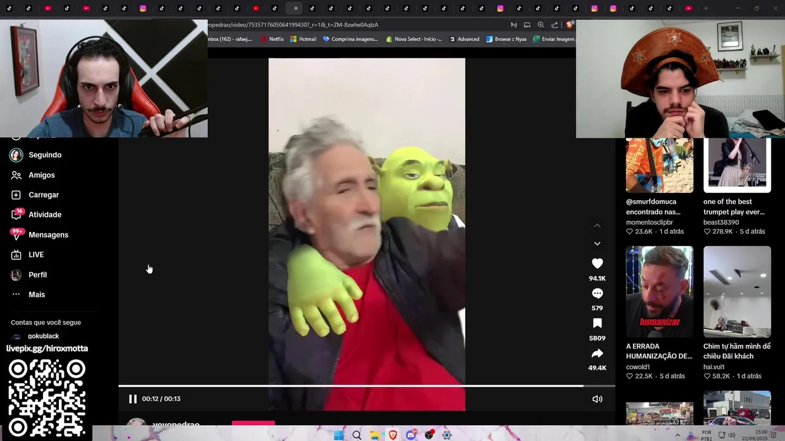Open OBS Studio from the taskbar
The width and height of the screenshot is (785, 441).
pos(429,435)
